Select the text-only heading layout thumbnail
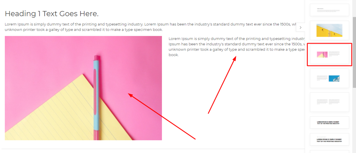356x153 pixels. pyautogui.click(x=329, y=10)
